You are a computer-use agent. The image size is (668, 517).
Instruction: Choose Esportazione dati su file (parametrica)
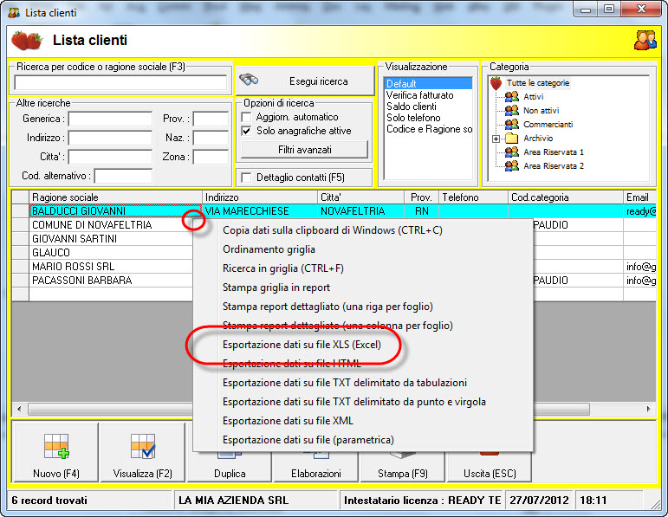point(308,440)
